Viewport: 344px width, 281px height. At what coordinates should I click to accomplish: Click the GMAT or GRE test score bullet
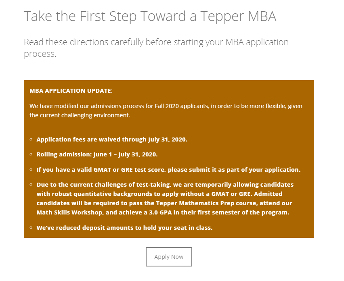point(169,169)
